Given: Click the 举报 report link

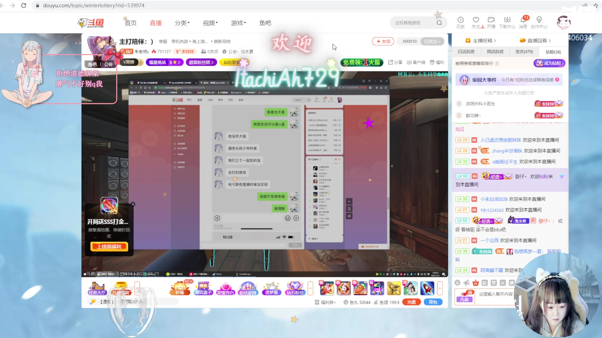Looking at the screenshot, I should pos(163,41).
